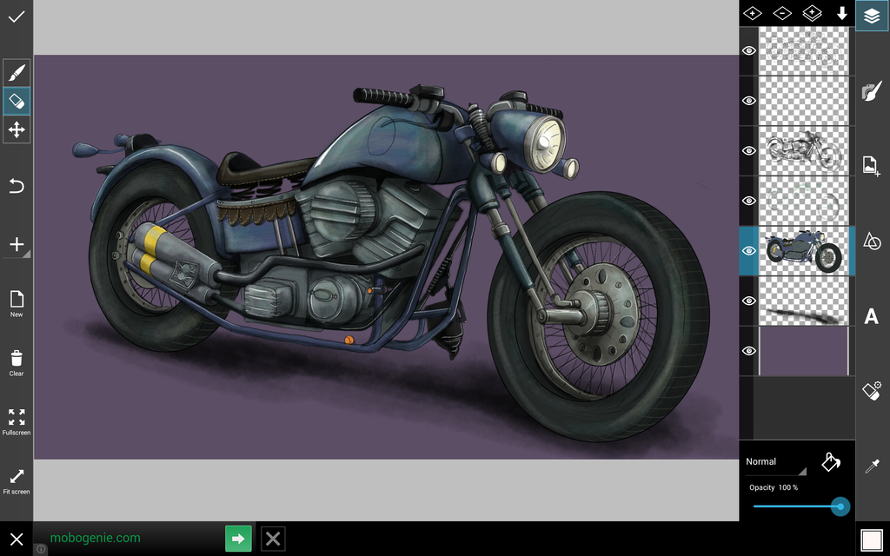890x556 pixels.
Task: Open the Shapes tool
Action: tap(872, 241)
